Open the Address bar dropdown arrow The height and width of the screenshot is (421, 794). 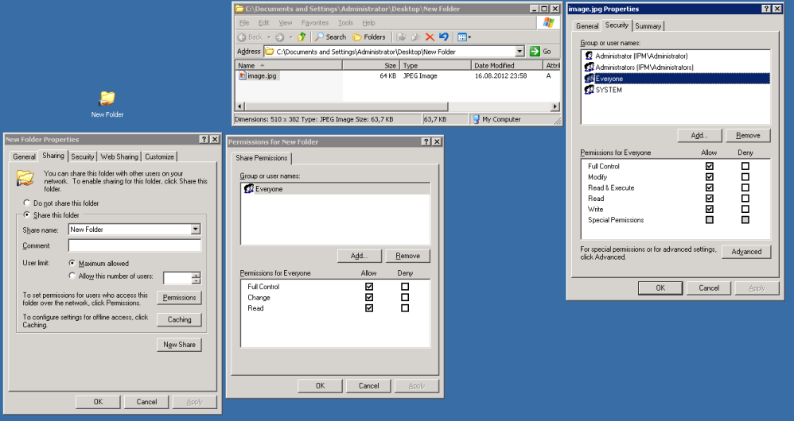coord(520,52)
